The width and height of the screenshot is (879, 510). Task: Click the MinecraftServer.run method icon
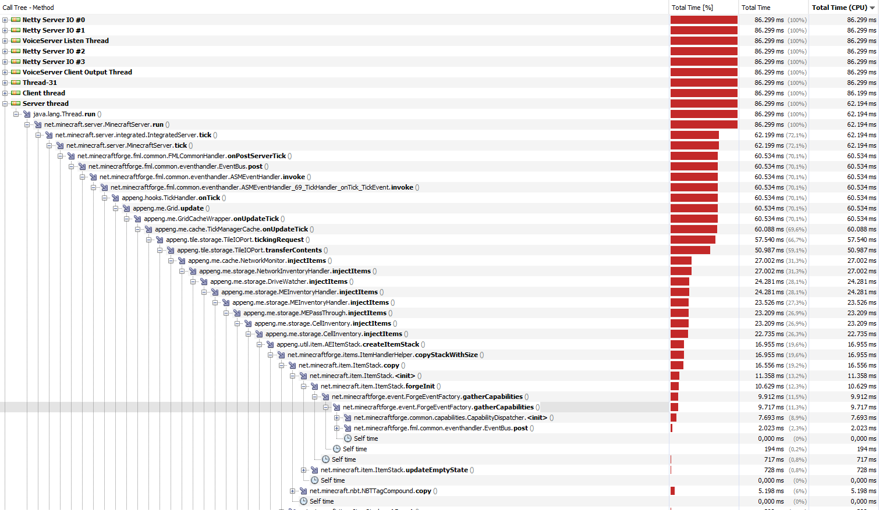pyautogui.click(x=38, y=124)
